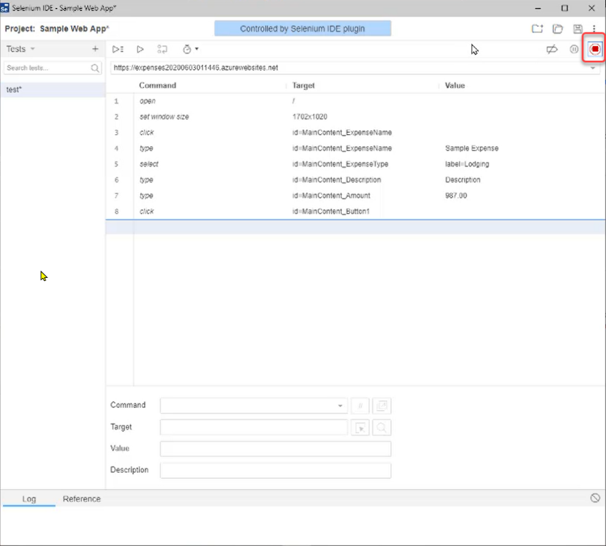
Task: Select the set window size command row
Action: point(355,117)
